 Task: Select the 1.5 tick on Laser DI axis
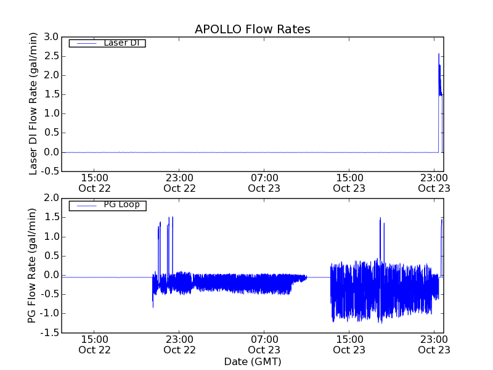coord(51,94)
